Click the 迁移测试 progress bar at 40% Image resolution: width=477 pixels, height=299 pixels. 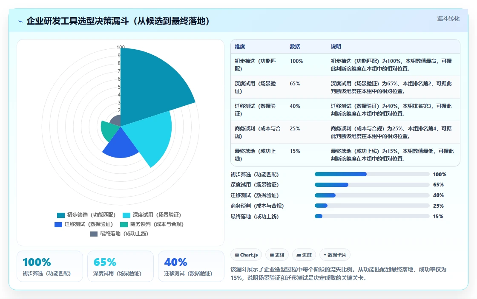[372, 196]
